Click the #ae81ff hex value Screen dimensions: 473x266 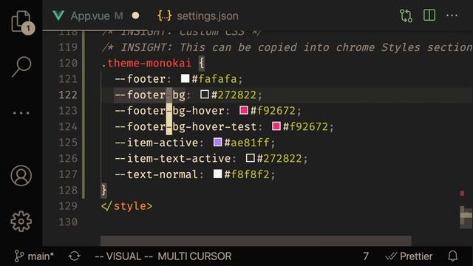tap(247, 143)
